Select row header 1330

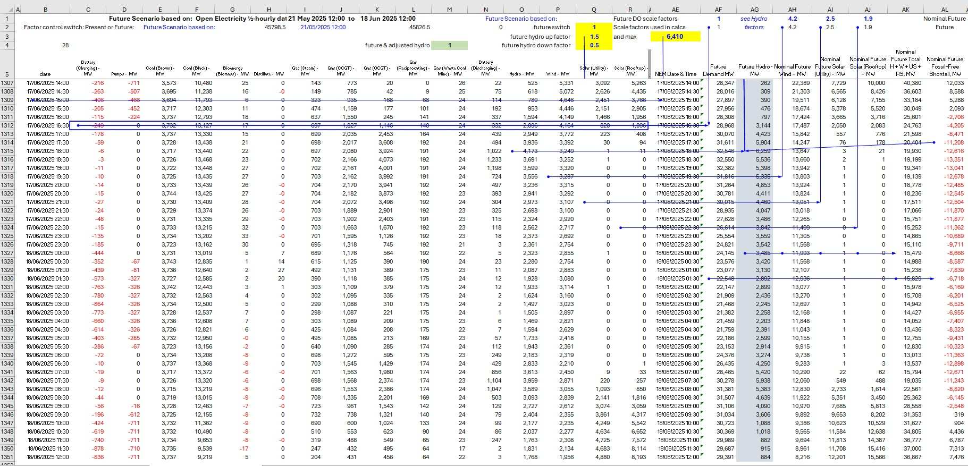(x=7, y=278)
